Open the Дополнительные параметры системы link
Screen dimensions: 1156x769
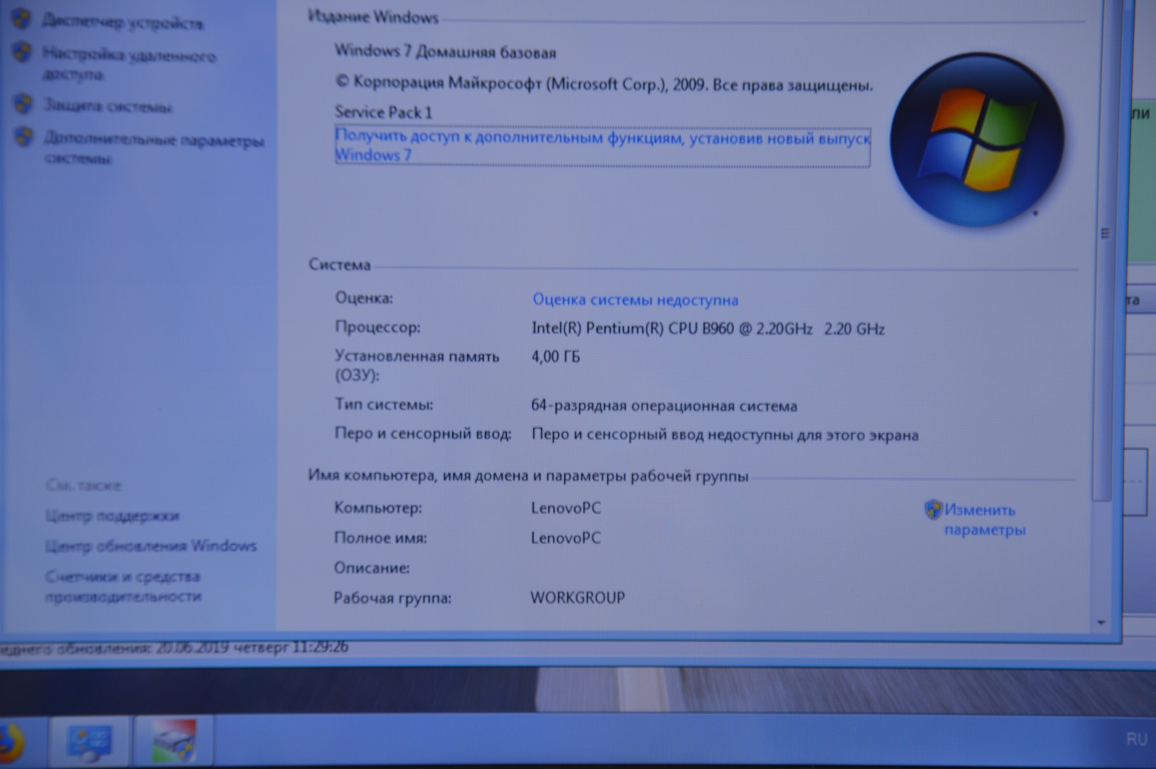pyautogui.click(x=153, y=148)
